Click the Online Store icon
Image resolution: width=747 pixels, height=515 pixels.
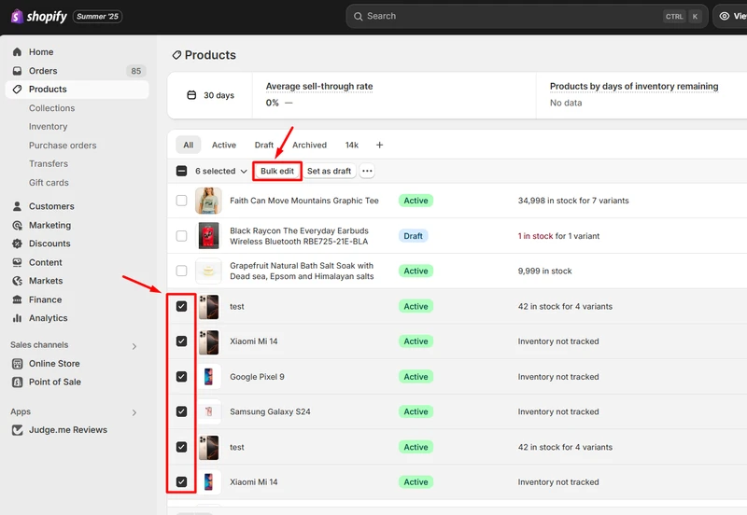[x=17, y=364]
